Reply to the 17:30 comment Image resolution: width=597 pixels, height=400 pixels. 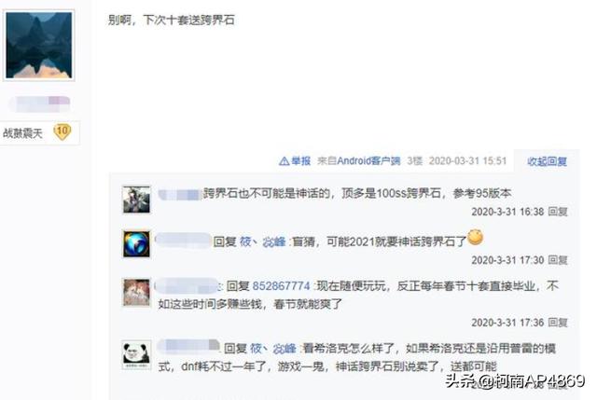tap(558, 260)
